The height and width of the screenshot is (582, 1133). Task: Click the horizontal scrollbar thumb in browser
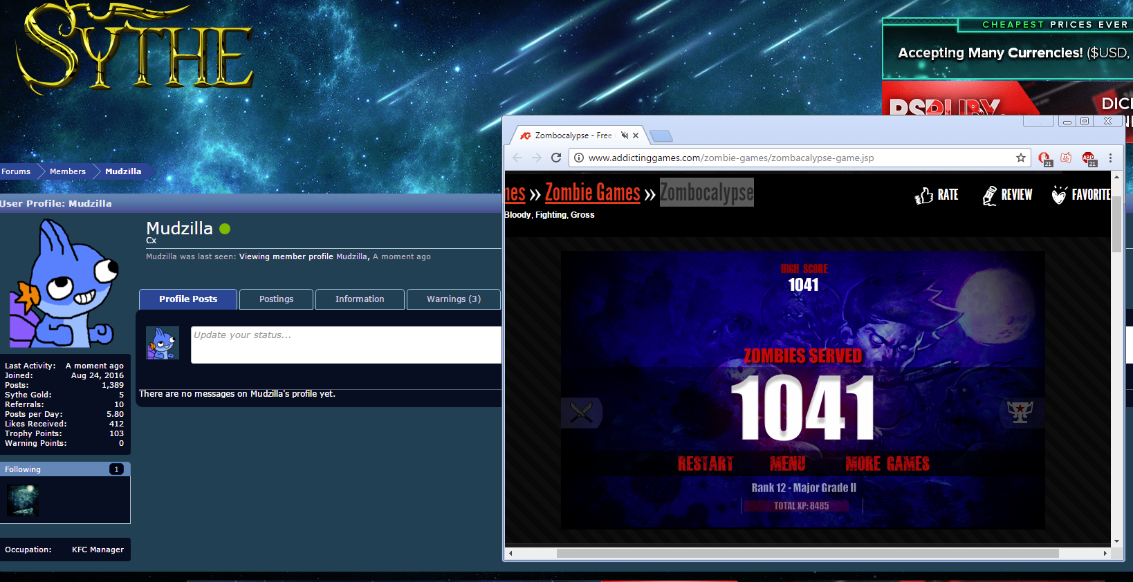808,553
